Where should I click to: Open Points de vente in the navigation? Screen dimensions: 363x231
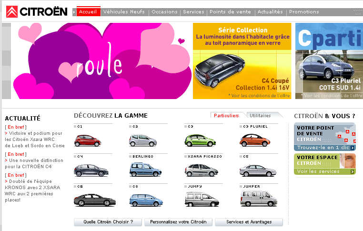pyautogui.click(x=231, y=11)
